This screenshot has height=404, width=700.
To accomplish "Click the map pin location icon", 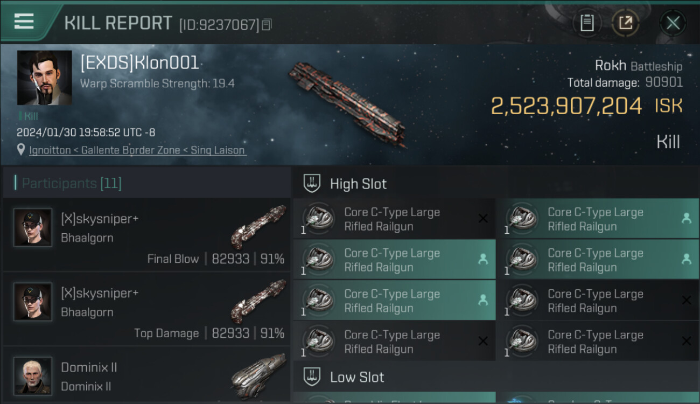I will coord(21,150).
